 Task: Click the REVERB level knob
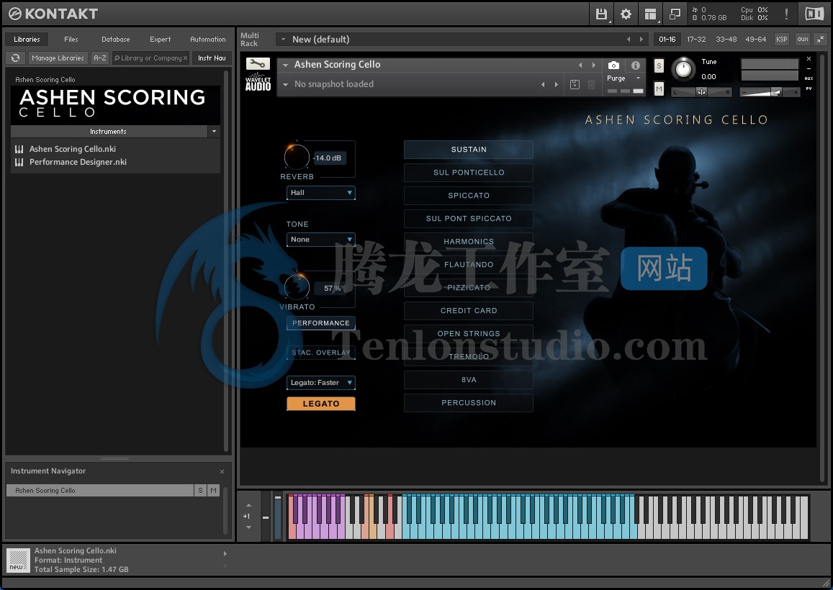297,157
